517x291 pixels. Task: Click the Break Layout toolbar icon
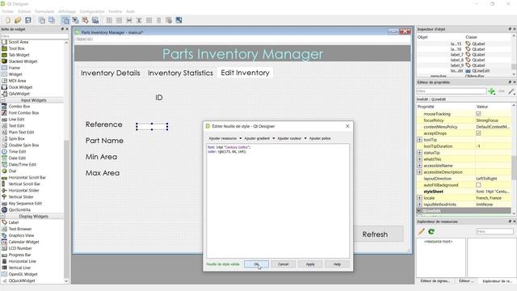[x=169, y=20]
